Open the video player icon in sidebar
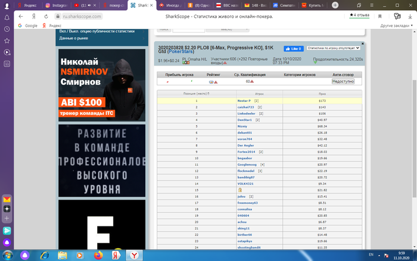The height and width of the screenshot is (261, 417). (x=7, y=52)
